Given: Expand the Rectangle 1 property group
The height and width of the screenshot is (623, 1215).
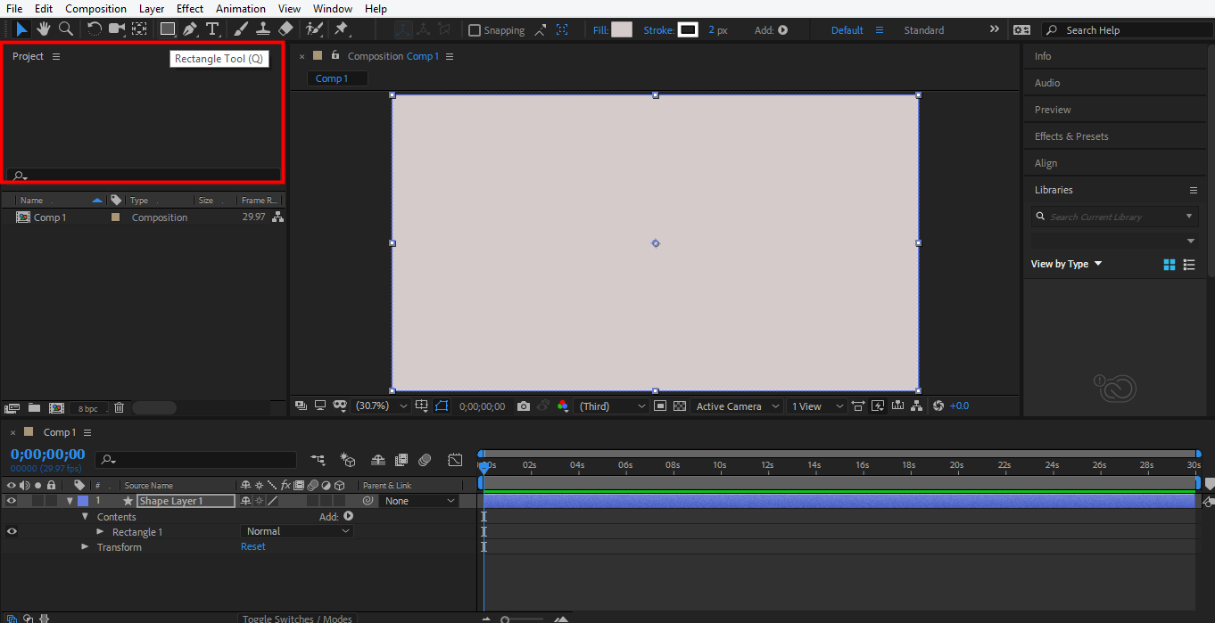Looking at the screenshot, I should (x=100, y=532).
